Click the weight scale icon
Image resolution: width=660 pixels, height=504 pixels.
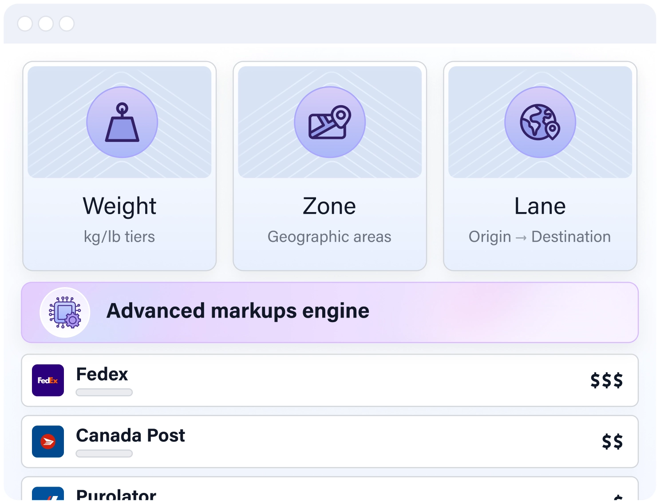point(122,122)
